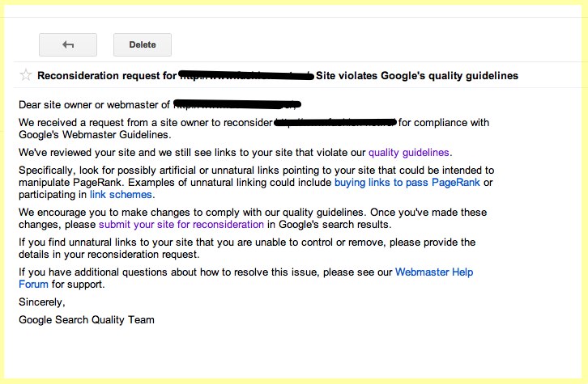Click the redacted URL after 'to reconsider'
Screen dimensions: 588x384
tap(334, 123)
